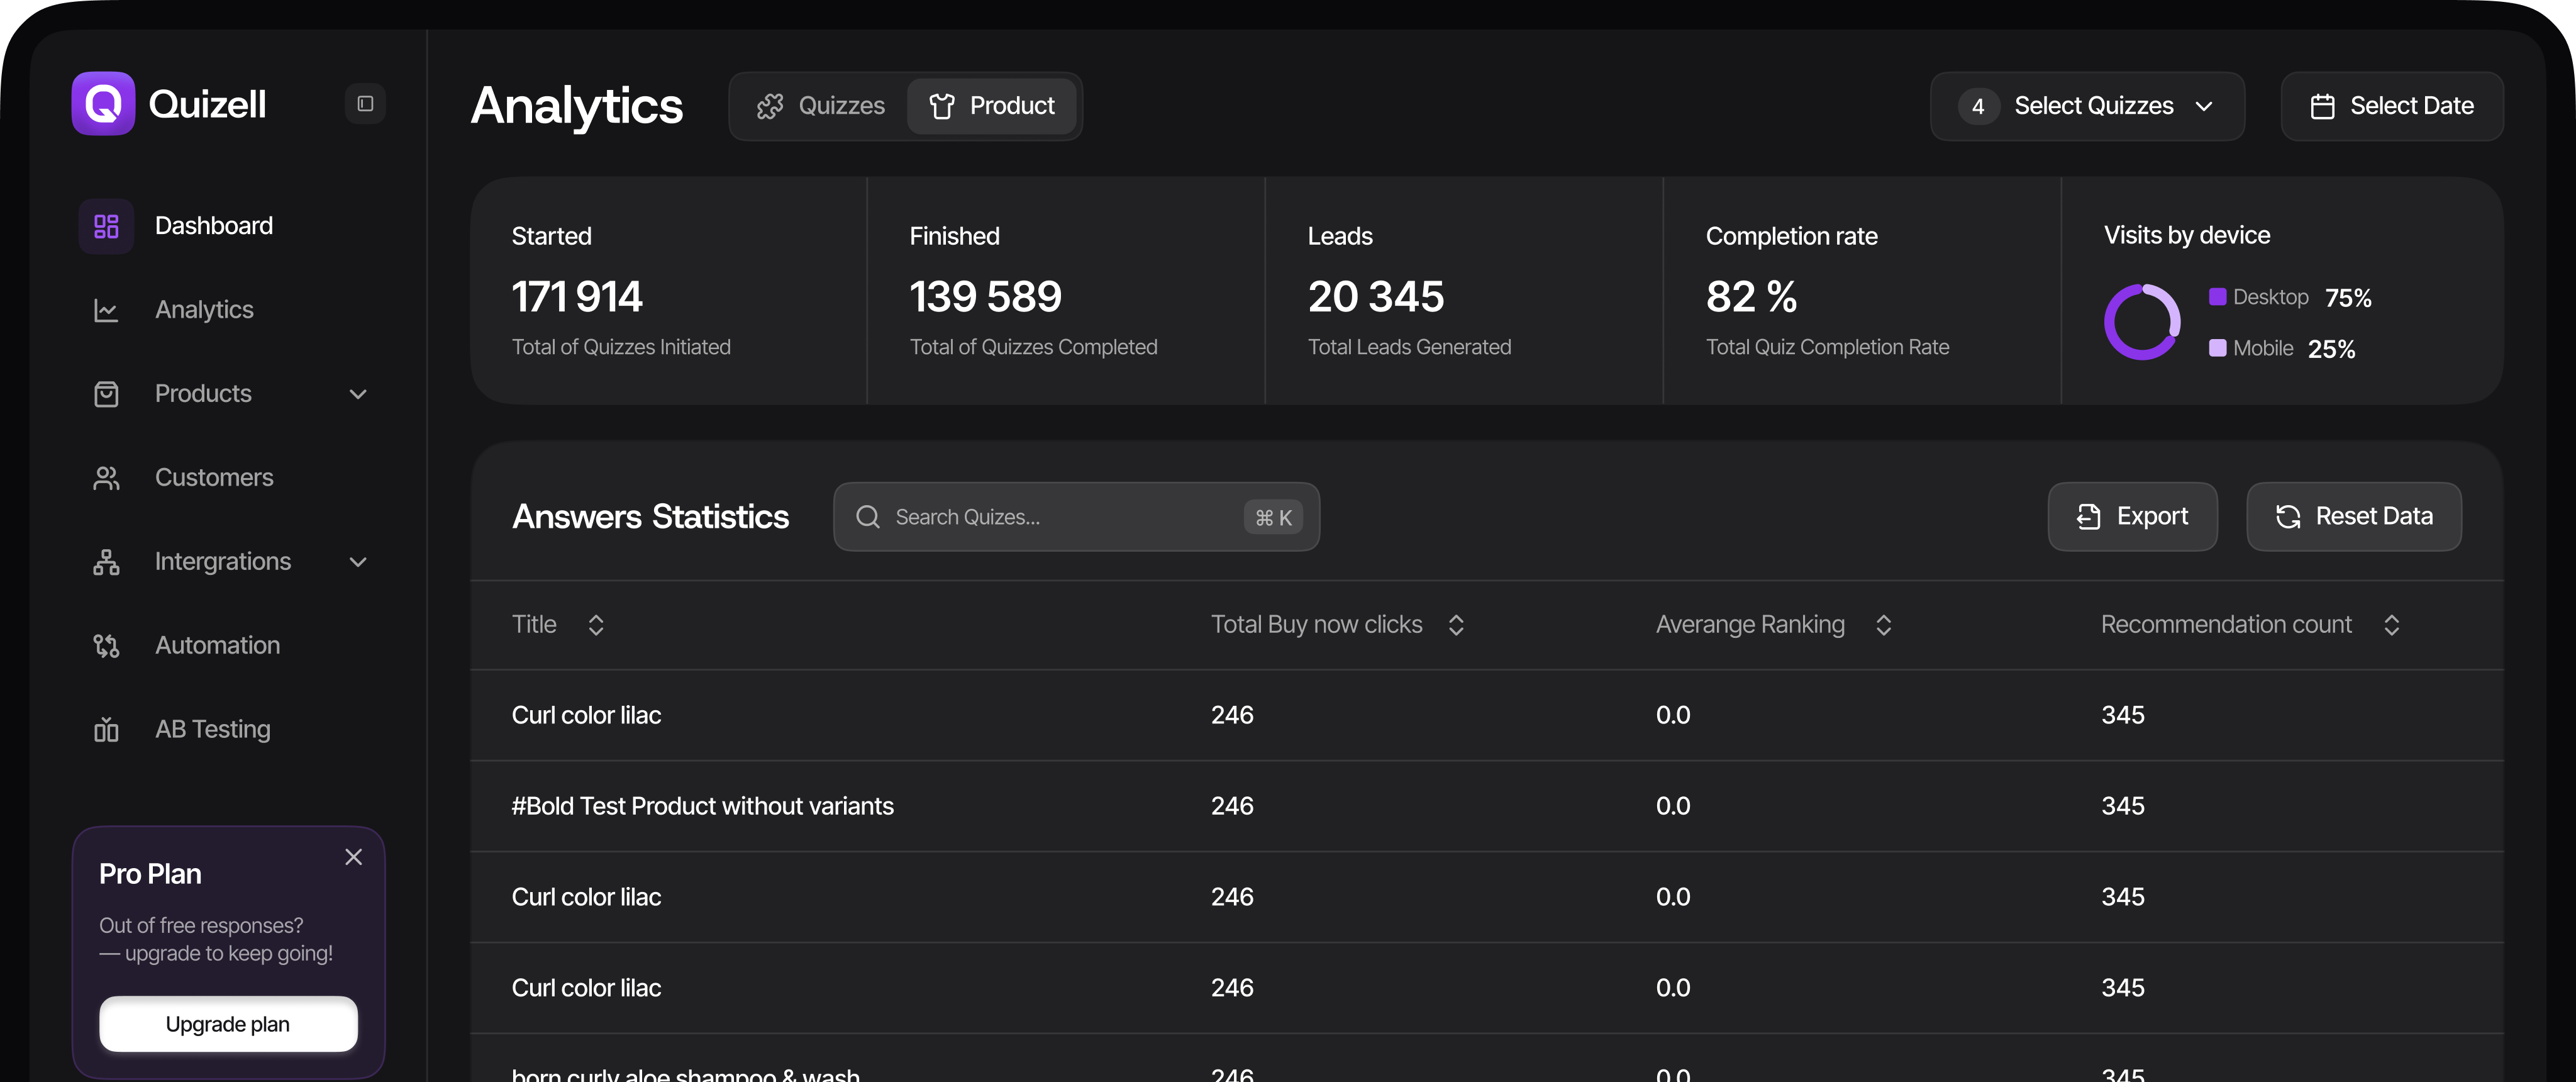Image resolution: width=2576 pixels, height=1082 pixels.
Task: Expand the Intergrations sidebar chevron
Action: [x=358, y=562]
